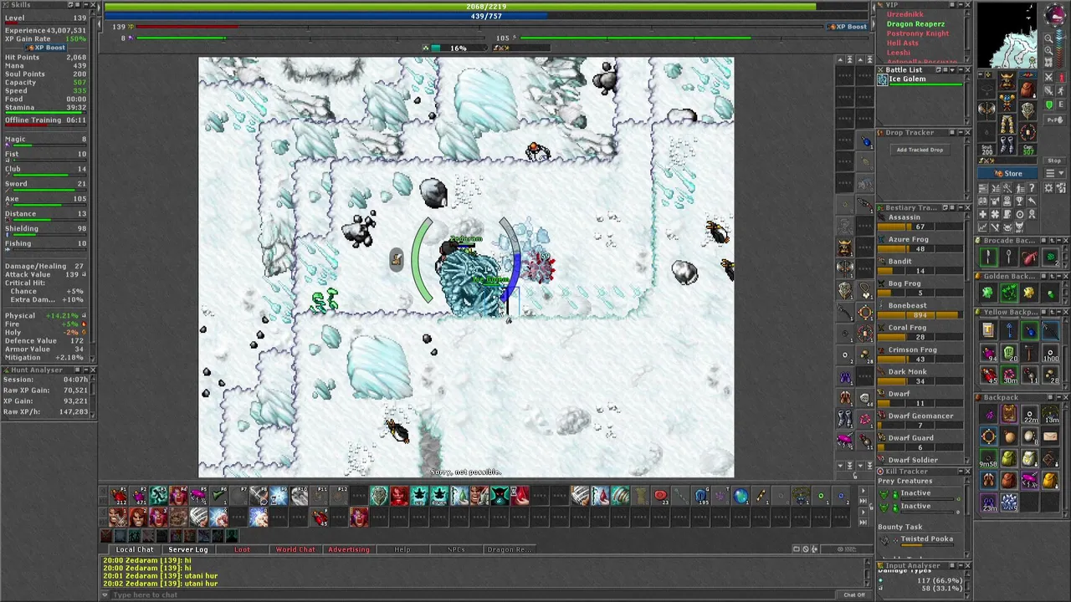Select Bonebeast in Bestiary Tracker
Screen dimensions: 1071x602
[x=919, y=309]
